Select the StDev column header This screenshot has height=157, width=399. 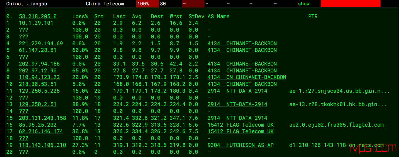pos(196,16)
